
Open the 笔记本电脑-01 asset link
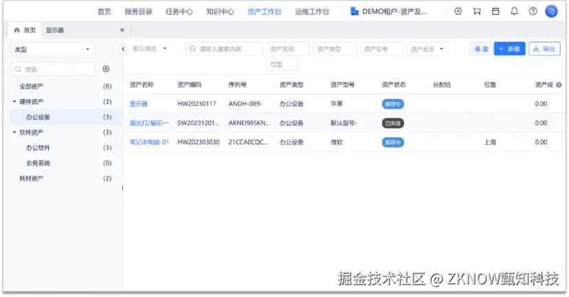[x=149, y=142]
